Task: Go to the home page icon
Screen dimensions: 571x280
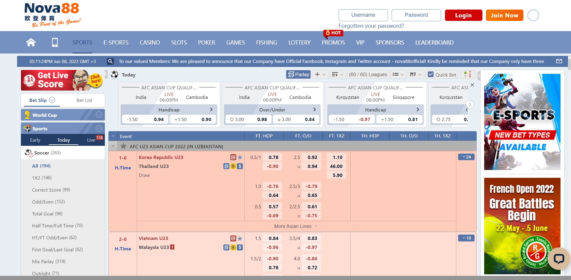Action: tap(31, 42)
